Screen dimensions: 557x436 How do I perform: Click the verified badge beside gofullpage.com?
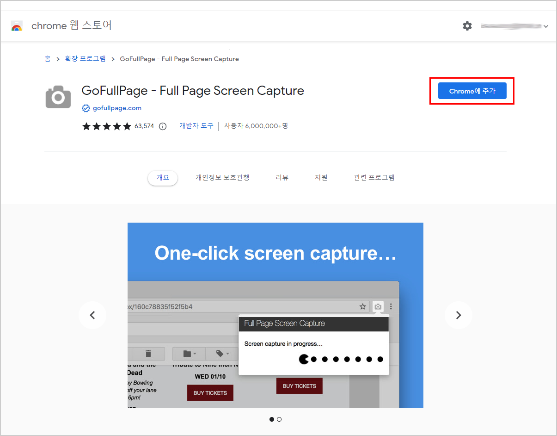pos(86,108)
